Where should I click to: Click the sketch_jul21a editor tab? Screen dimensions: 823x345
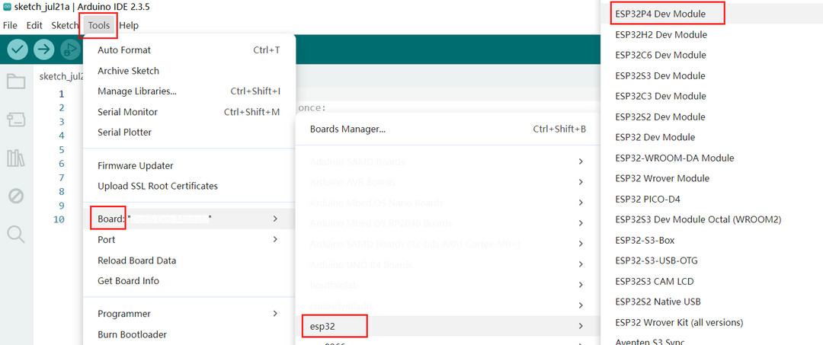(61, 77)
